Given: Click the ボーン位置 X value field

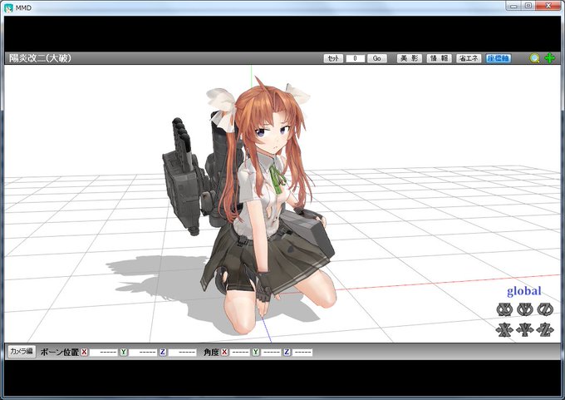Looking at the screenshot, I should pos(103,352).
